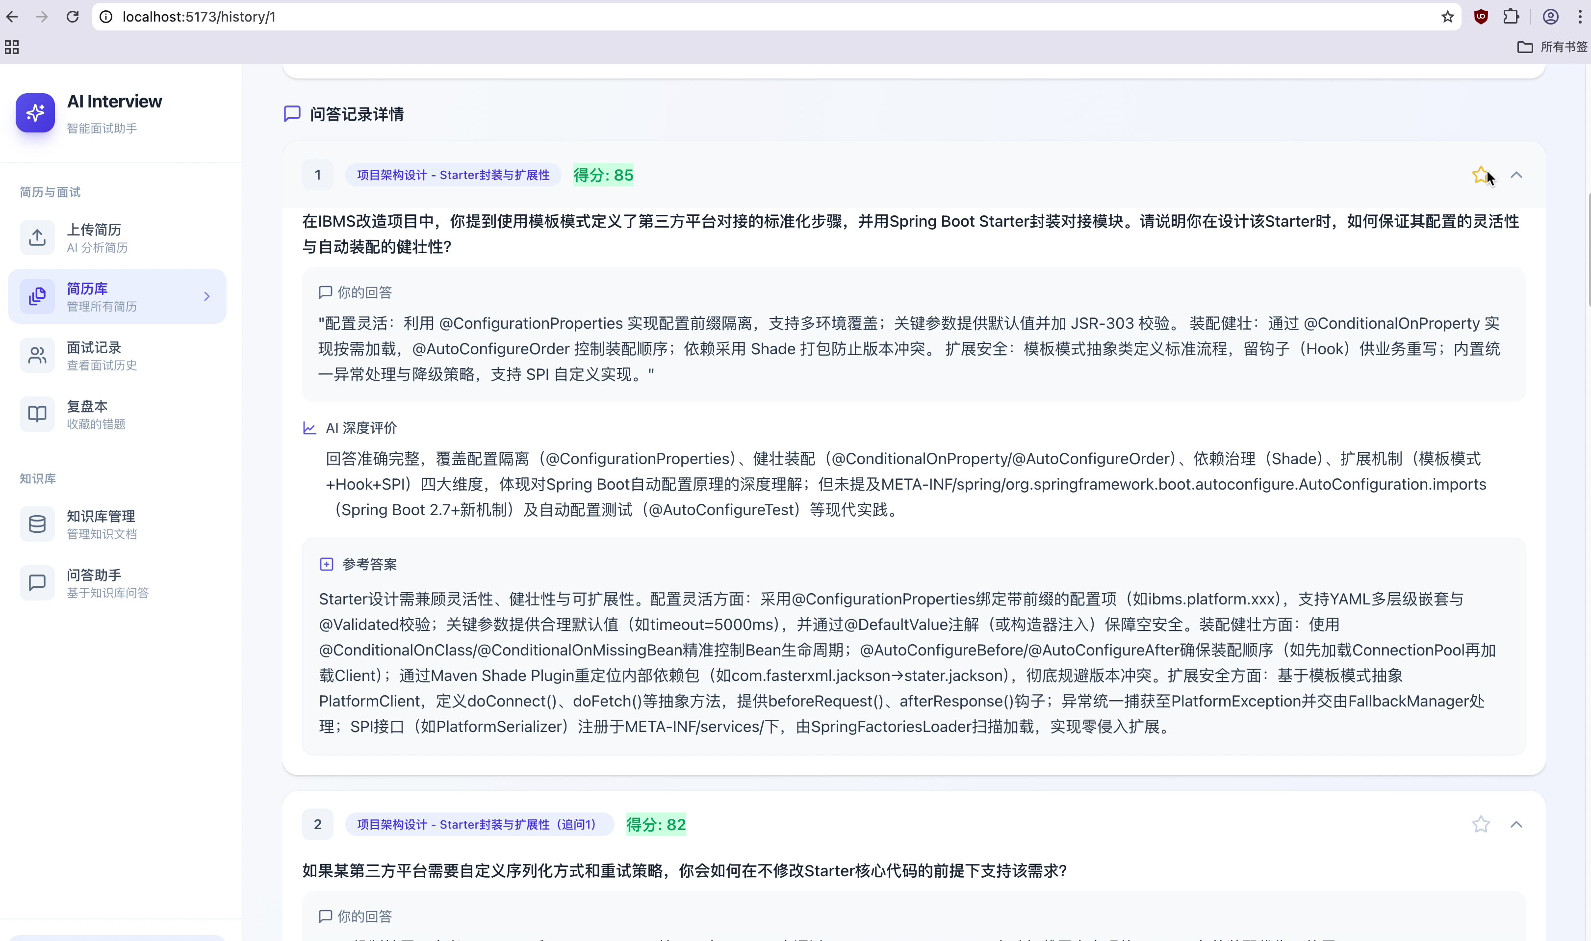Click the 面试记录 people icon
The width and height of the screenshot is (1591, 941).
tap(37, 356)
